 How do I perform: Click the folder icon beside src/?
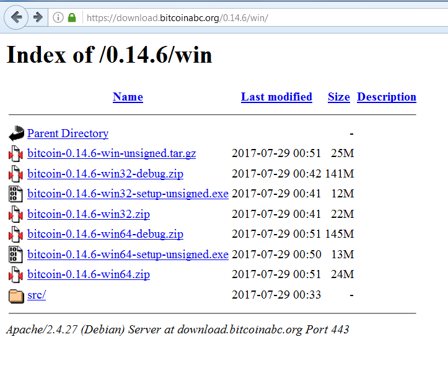click(x=16, y=295)
